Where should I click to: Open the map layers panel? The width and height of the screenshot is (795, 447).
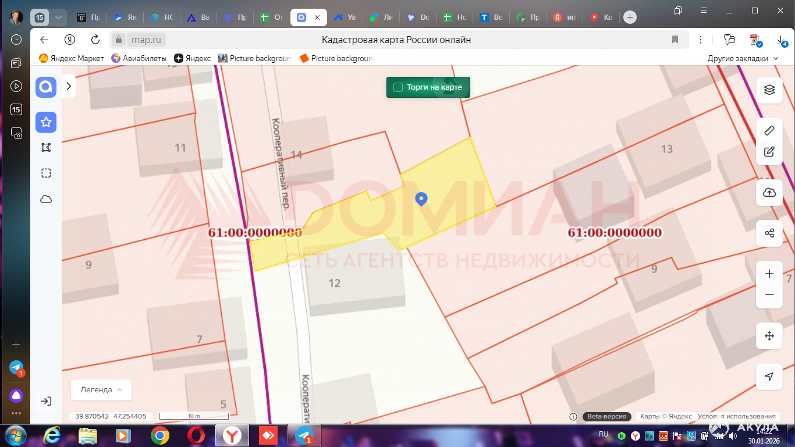[x=769, y=90]
